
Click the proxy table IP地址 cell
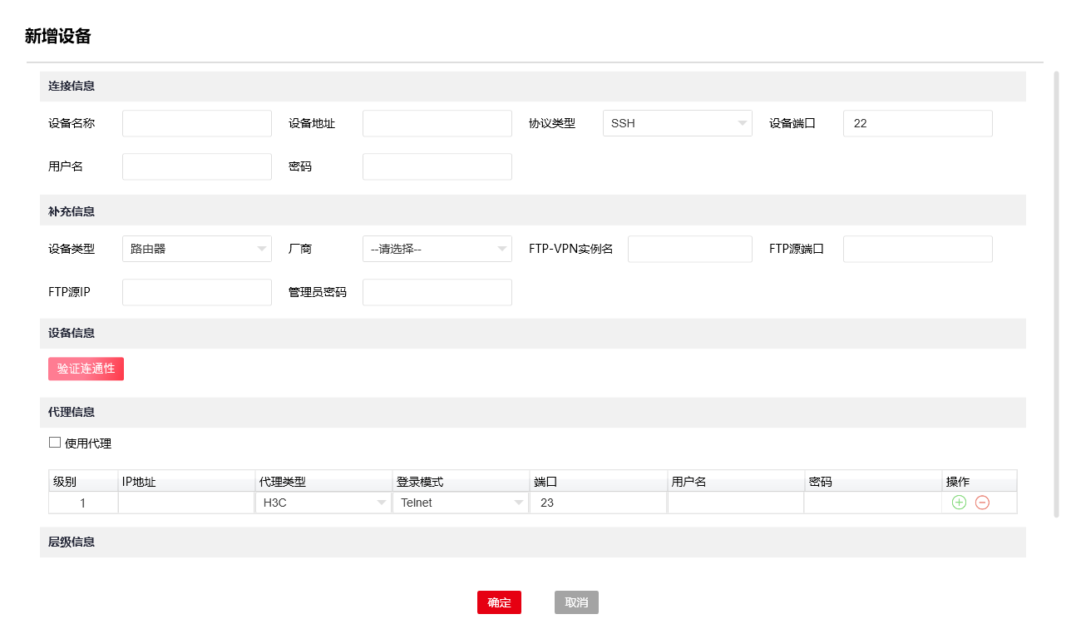(x=185, y=503)
